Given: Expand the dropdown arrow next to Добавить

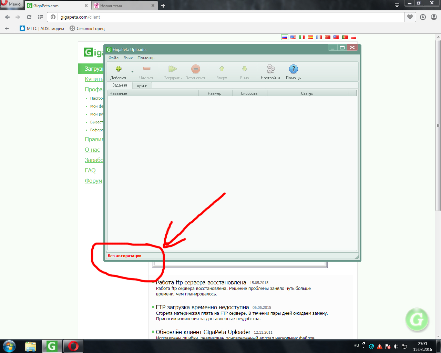Looking at the screenshot, I should click(x=132, y=72).
